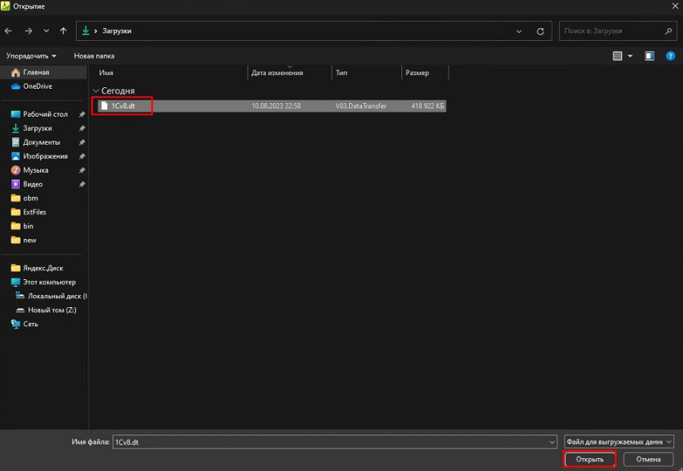
Task: Go back with the left arrow
Action: [x=8, y=31]
